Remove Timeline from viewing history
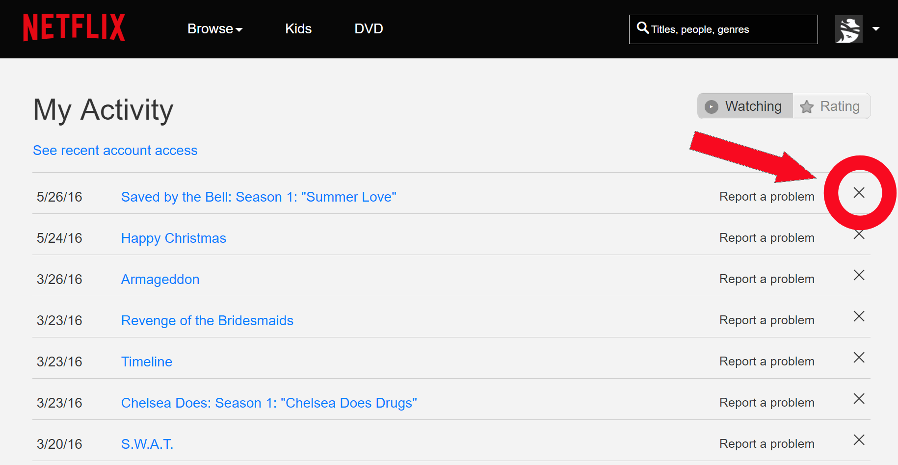898x465 pixels. [x=859, y=358]
